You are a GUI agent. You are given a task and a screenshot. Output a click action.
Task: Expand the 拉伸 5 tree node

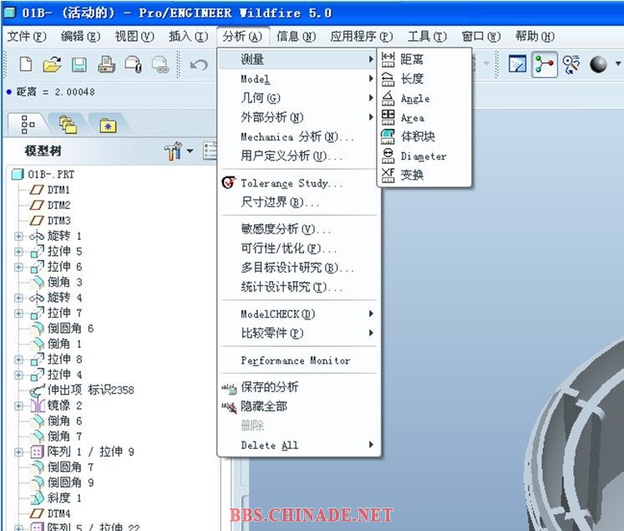coord(18,252)
